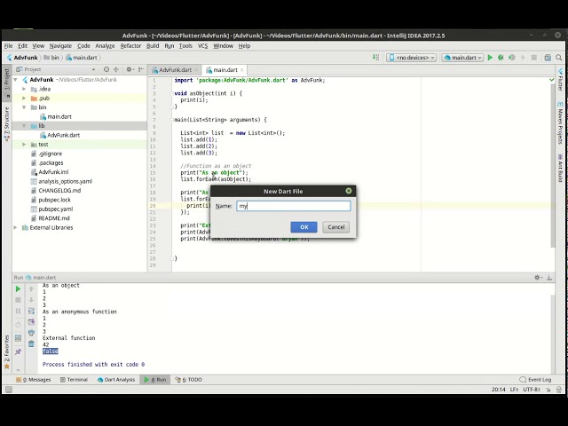Open the Maven Projects side tool window
Screen dimensions: 568x426
[560, 123]
